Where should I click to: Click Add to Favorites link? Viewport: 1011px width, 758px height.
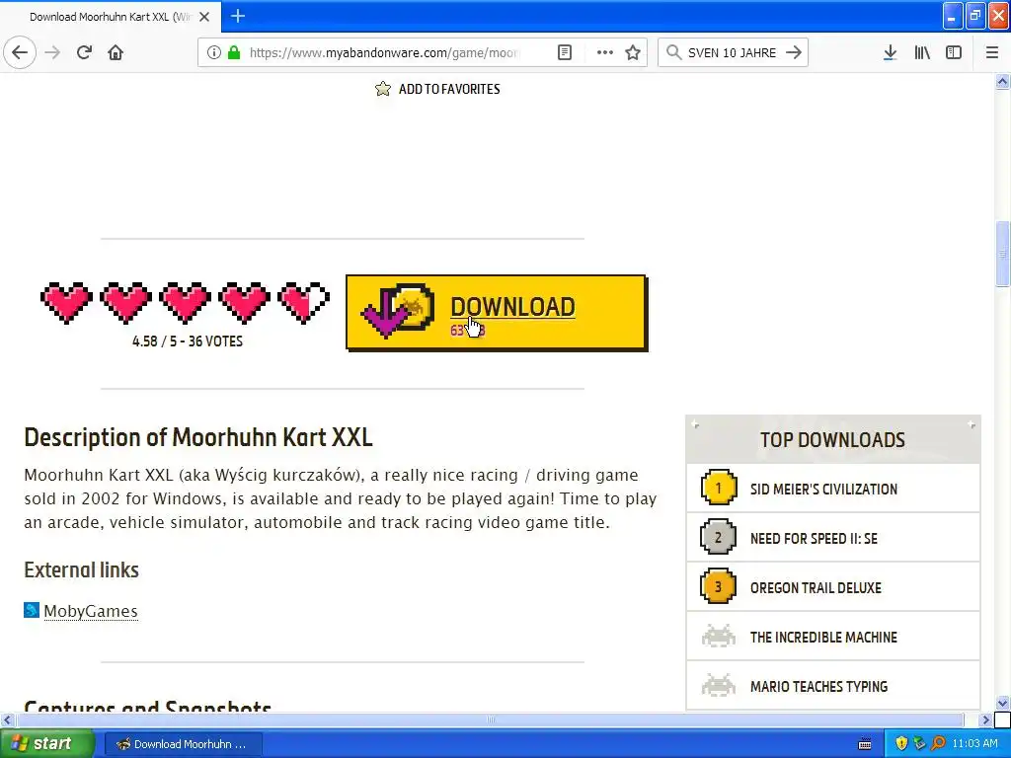[449, 89]
